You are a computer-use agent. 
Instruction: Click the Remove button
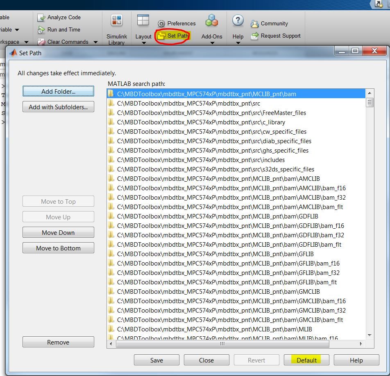[58, 342]
